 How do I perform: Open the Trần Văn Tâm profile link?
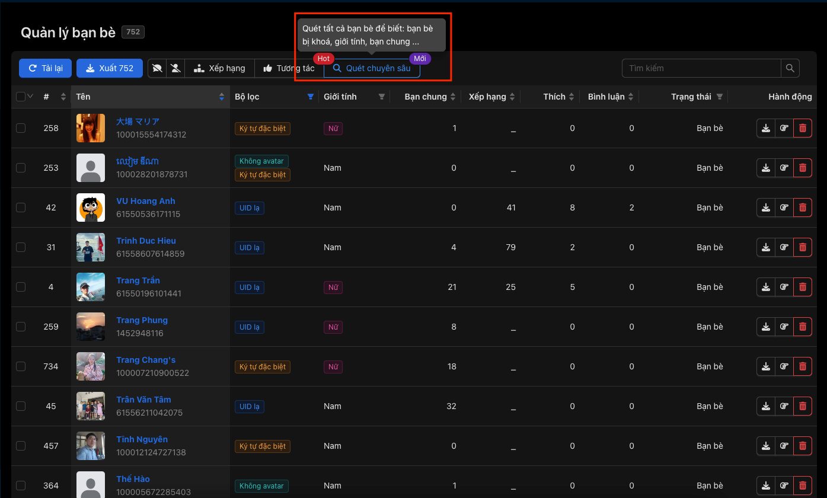143,400
